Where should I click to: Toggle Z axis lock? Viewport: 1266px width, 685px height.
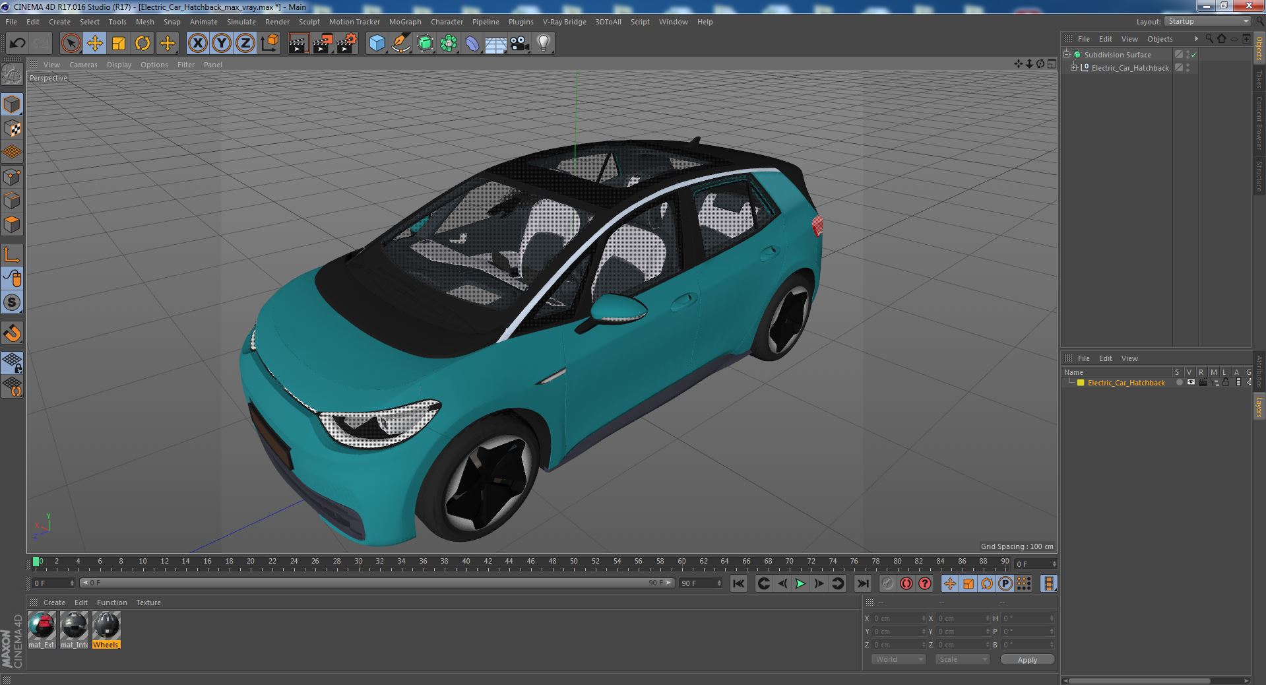click(x=245, y=44)
